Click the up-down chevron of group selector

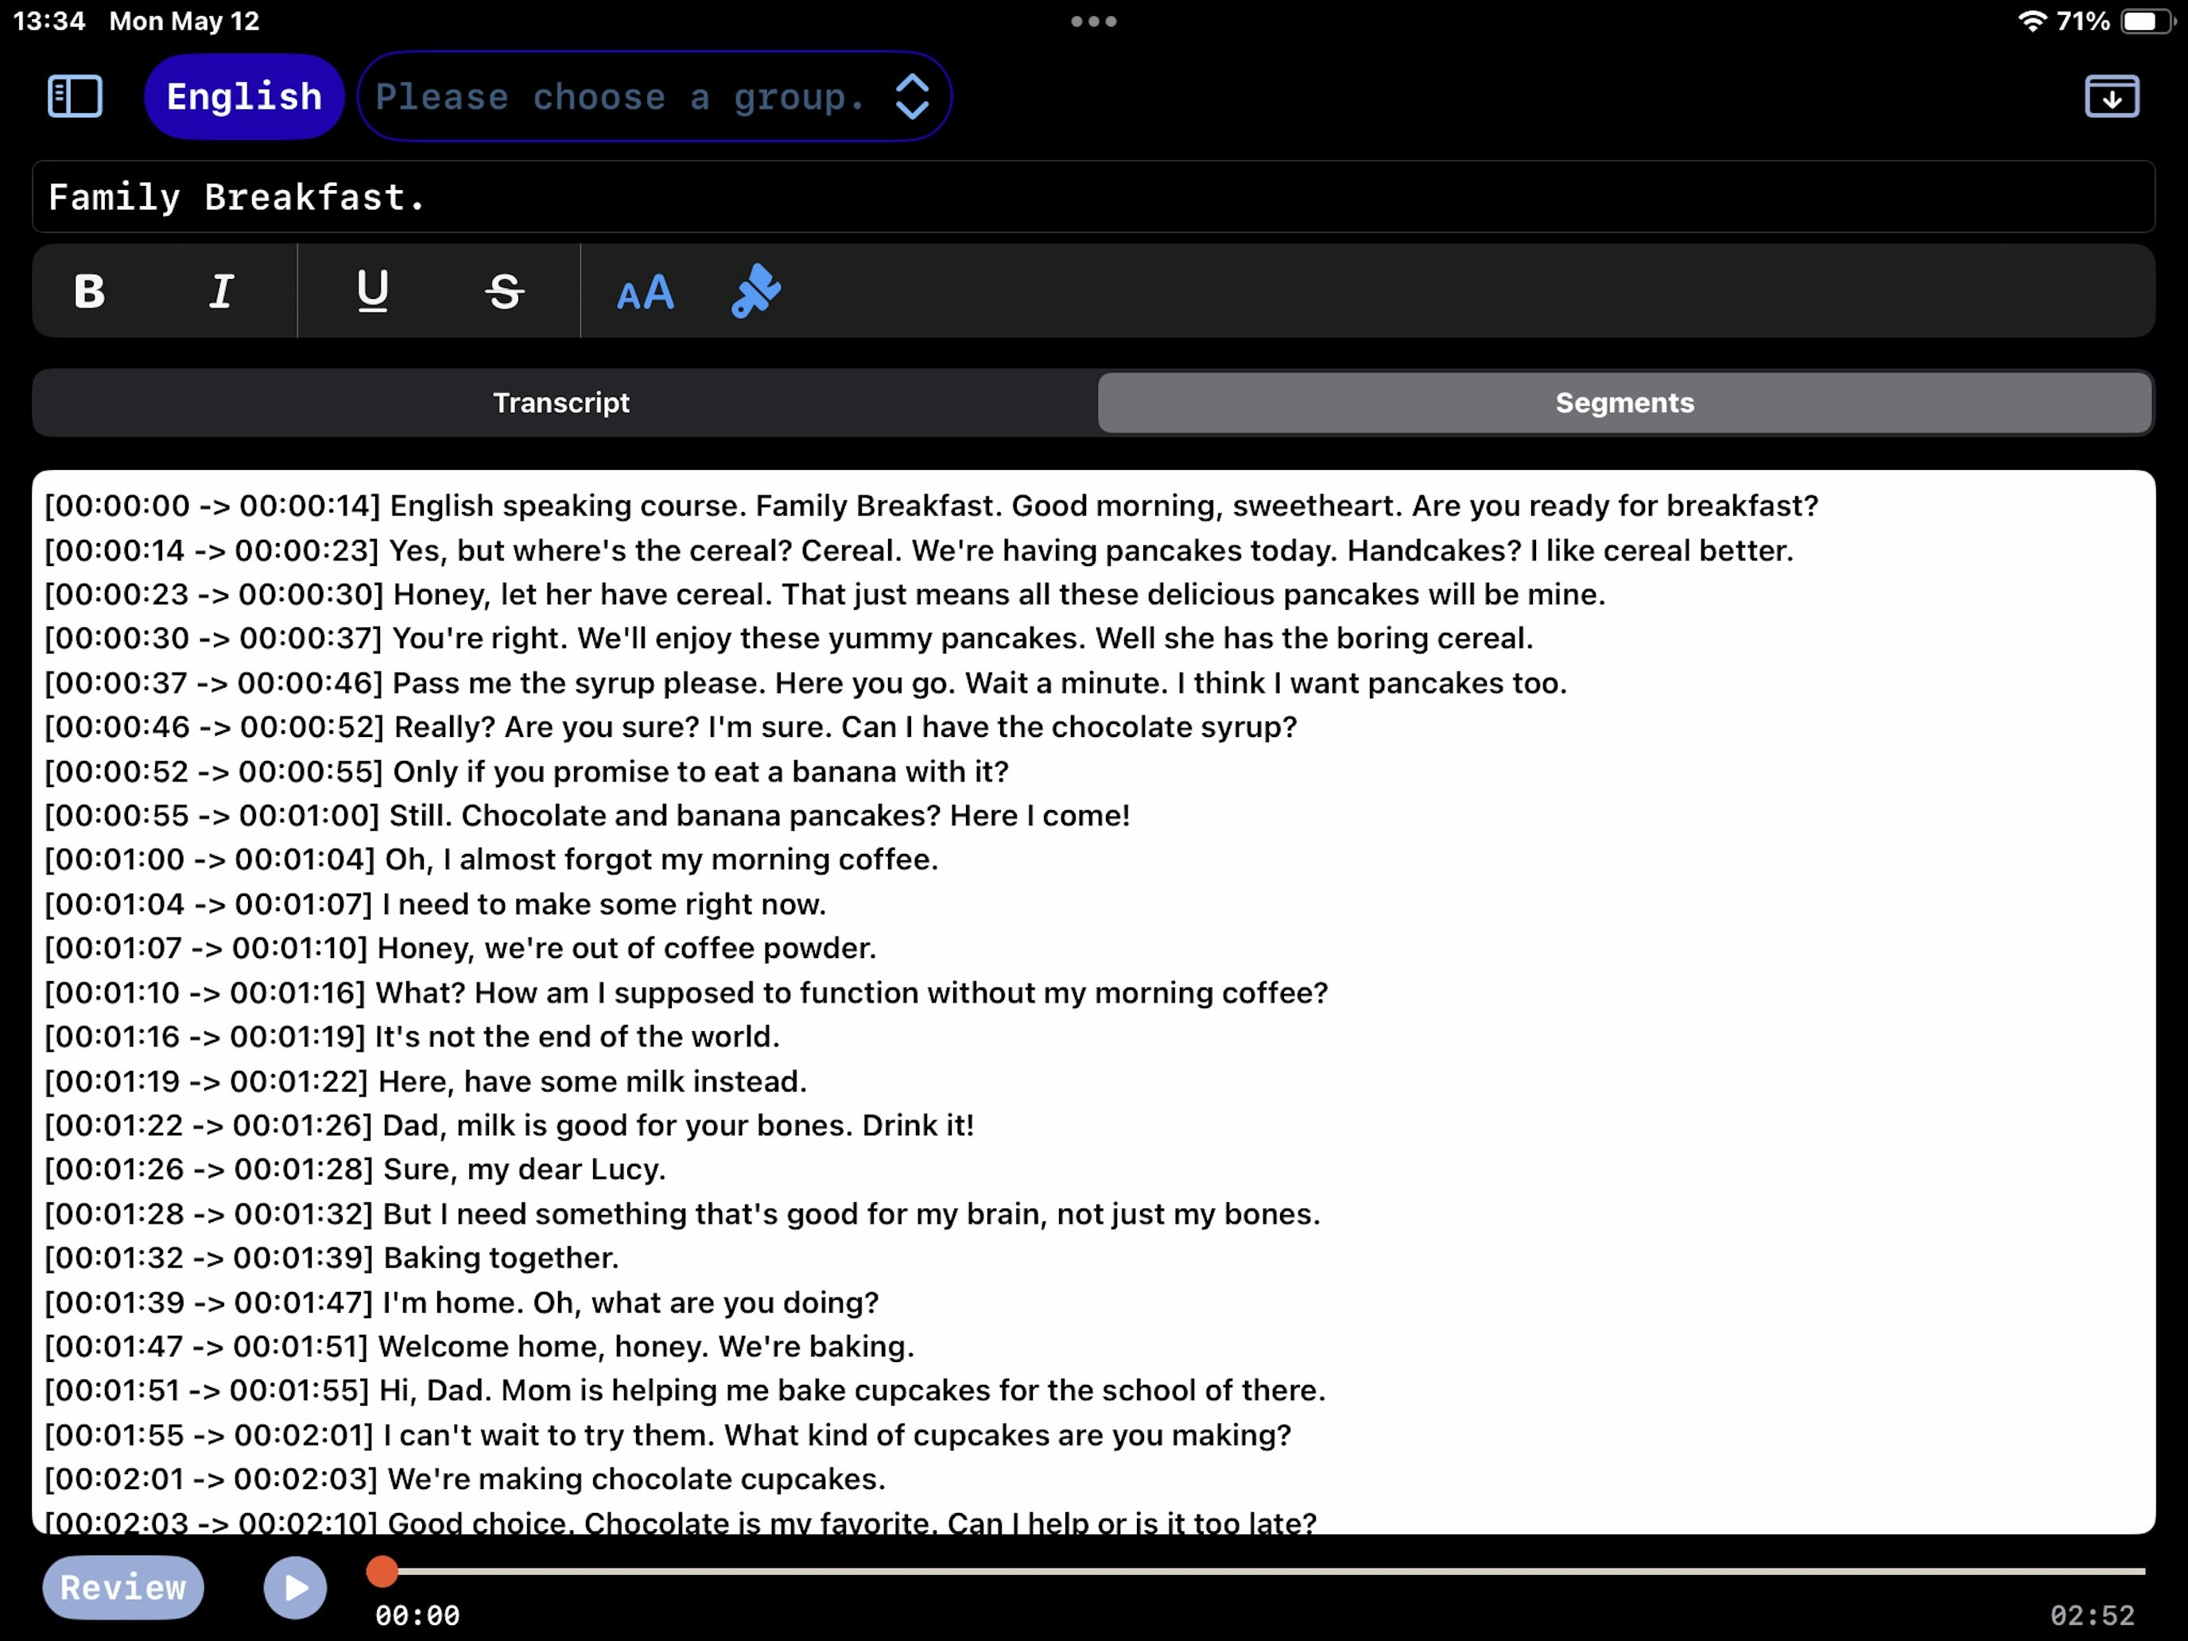click(911, 97)
